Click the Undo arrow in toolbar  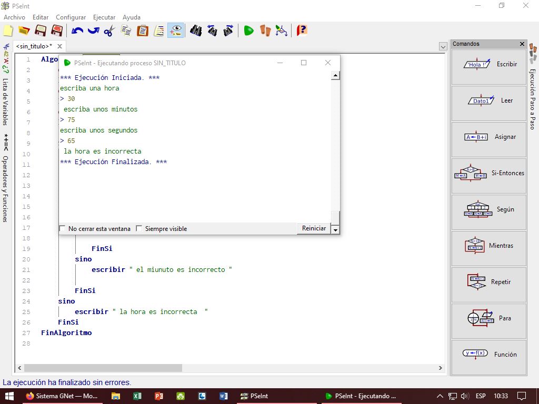(77, 31)
